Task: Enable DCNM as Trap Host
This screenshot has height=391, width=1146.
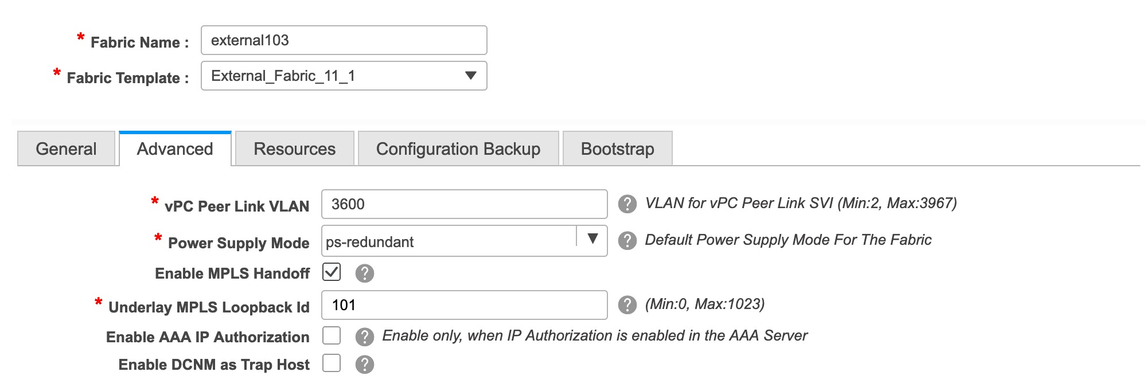Action: 331,364
